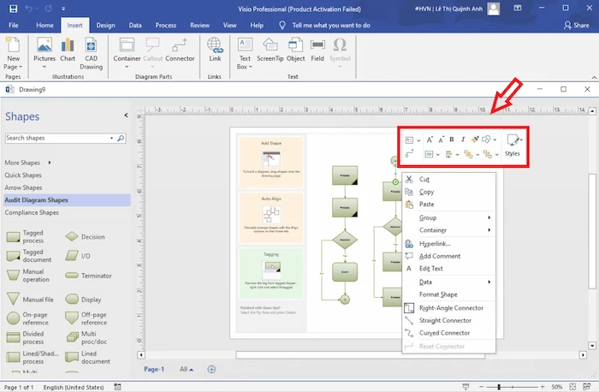Choose Format Shape in the context menu
The width and height of the screenshot is (599, 392).
[449, 294]
